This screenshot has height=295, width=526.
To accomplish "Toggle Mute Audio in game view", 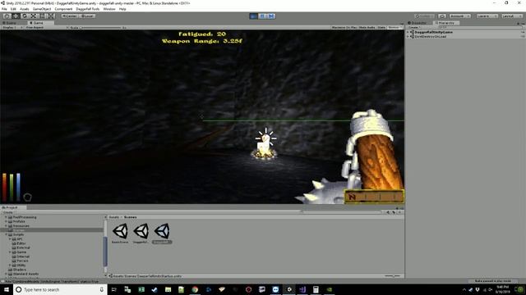I will coord(367,27).
